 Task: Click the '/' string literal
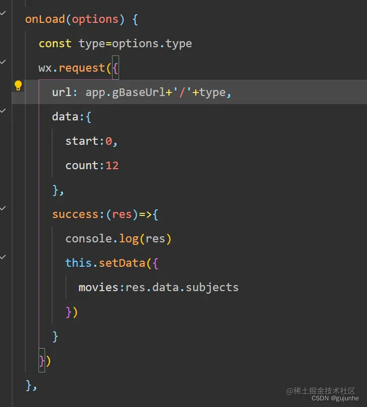coord(182,92)
